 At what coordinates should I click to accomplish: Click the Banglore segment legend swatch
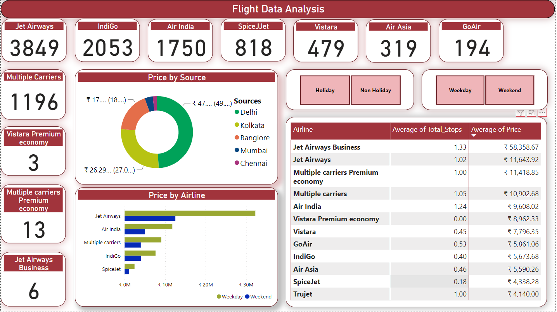237,138
